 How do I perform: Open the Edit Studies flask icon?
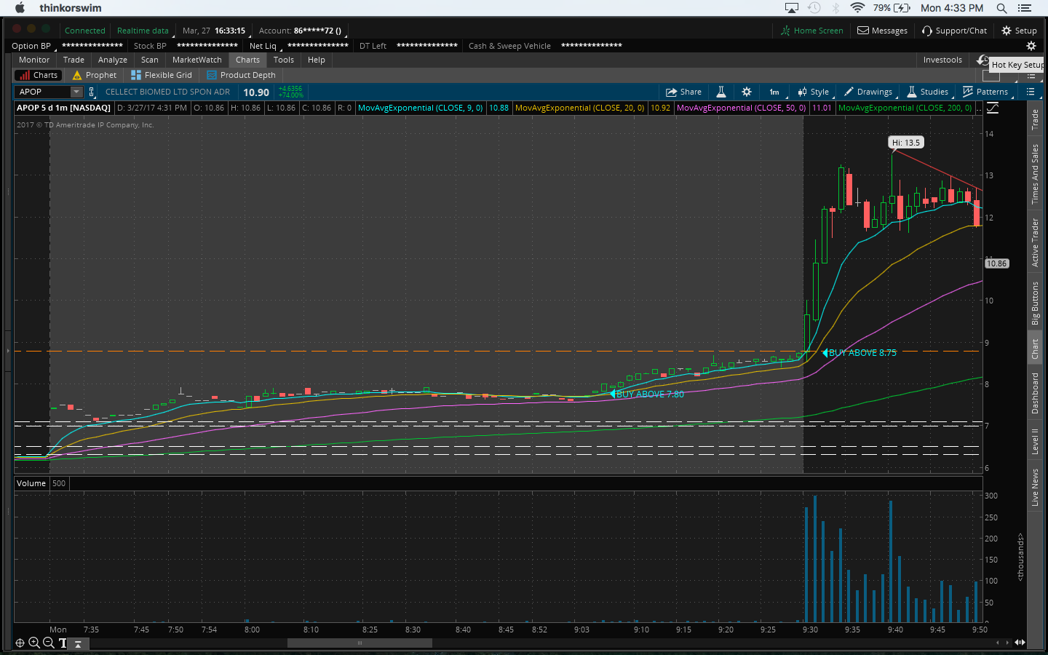(x=721, y=92)
